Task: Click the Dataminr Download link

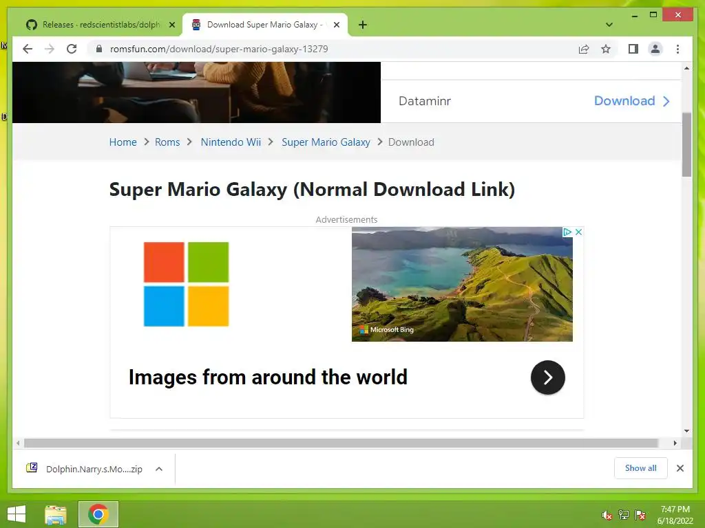Action: 632,101
